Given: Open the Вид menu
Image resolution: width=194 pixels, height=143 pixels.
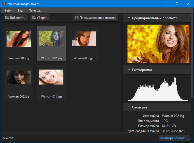Looking at the screenshot, I should click(x=20, y=11).
